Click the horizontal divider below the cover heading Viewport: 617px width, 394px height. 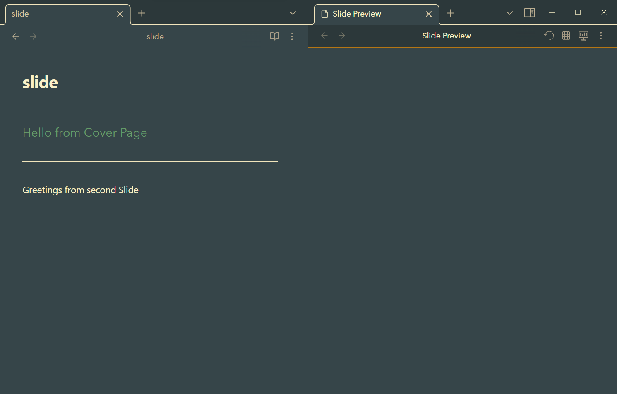click(x=150, y=161)
